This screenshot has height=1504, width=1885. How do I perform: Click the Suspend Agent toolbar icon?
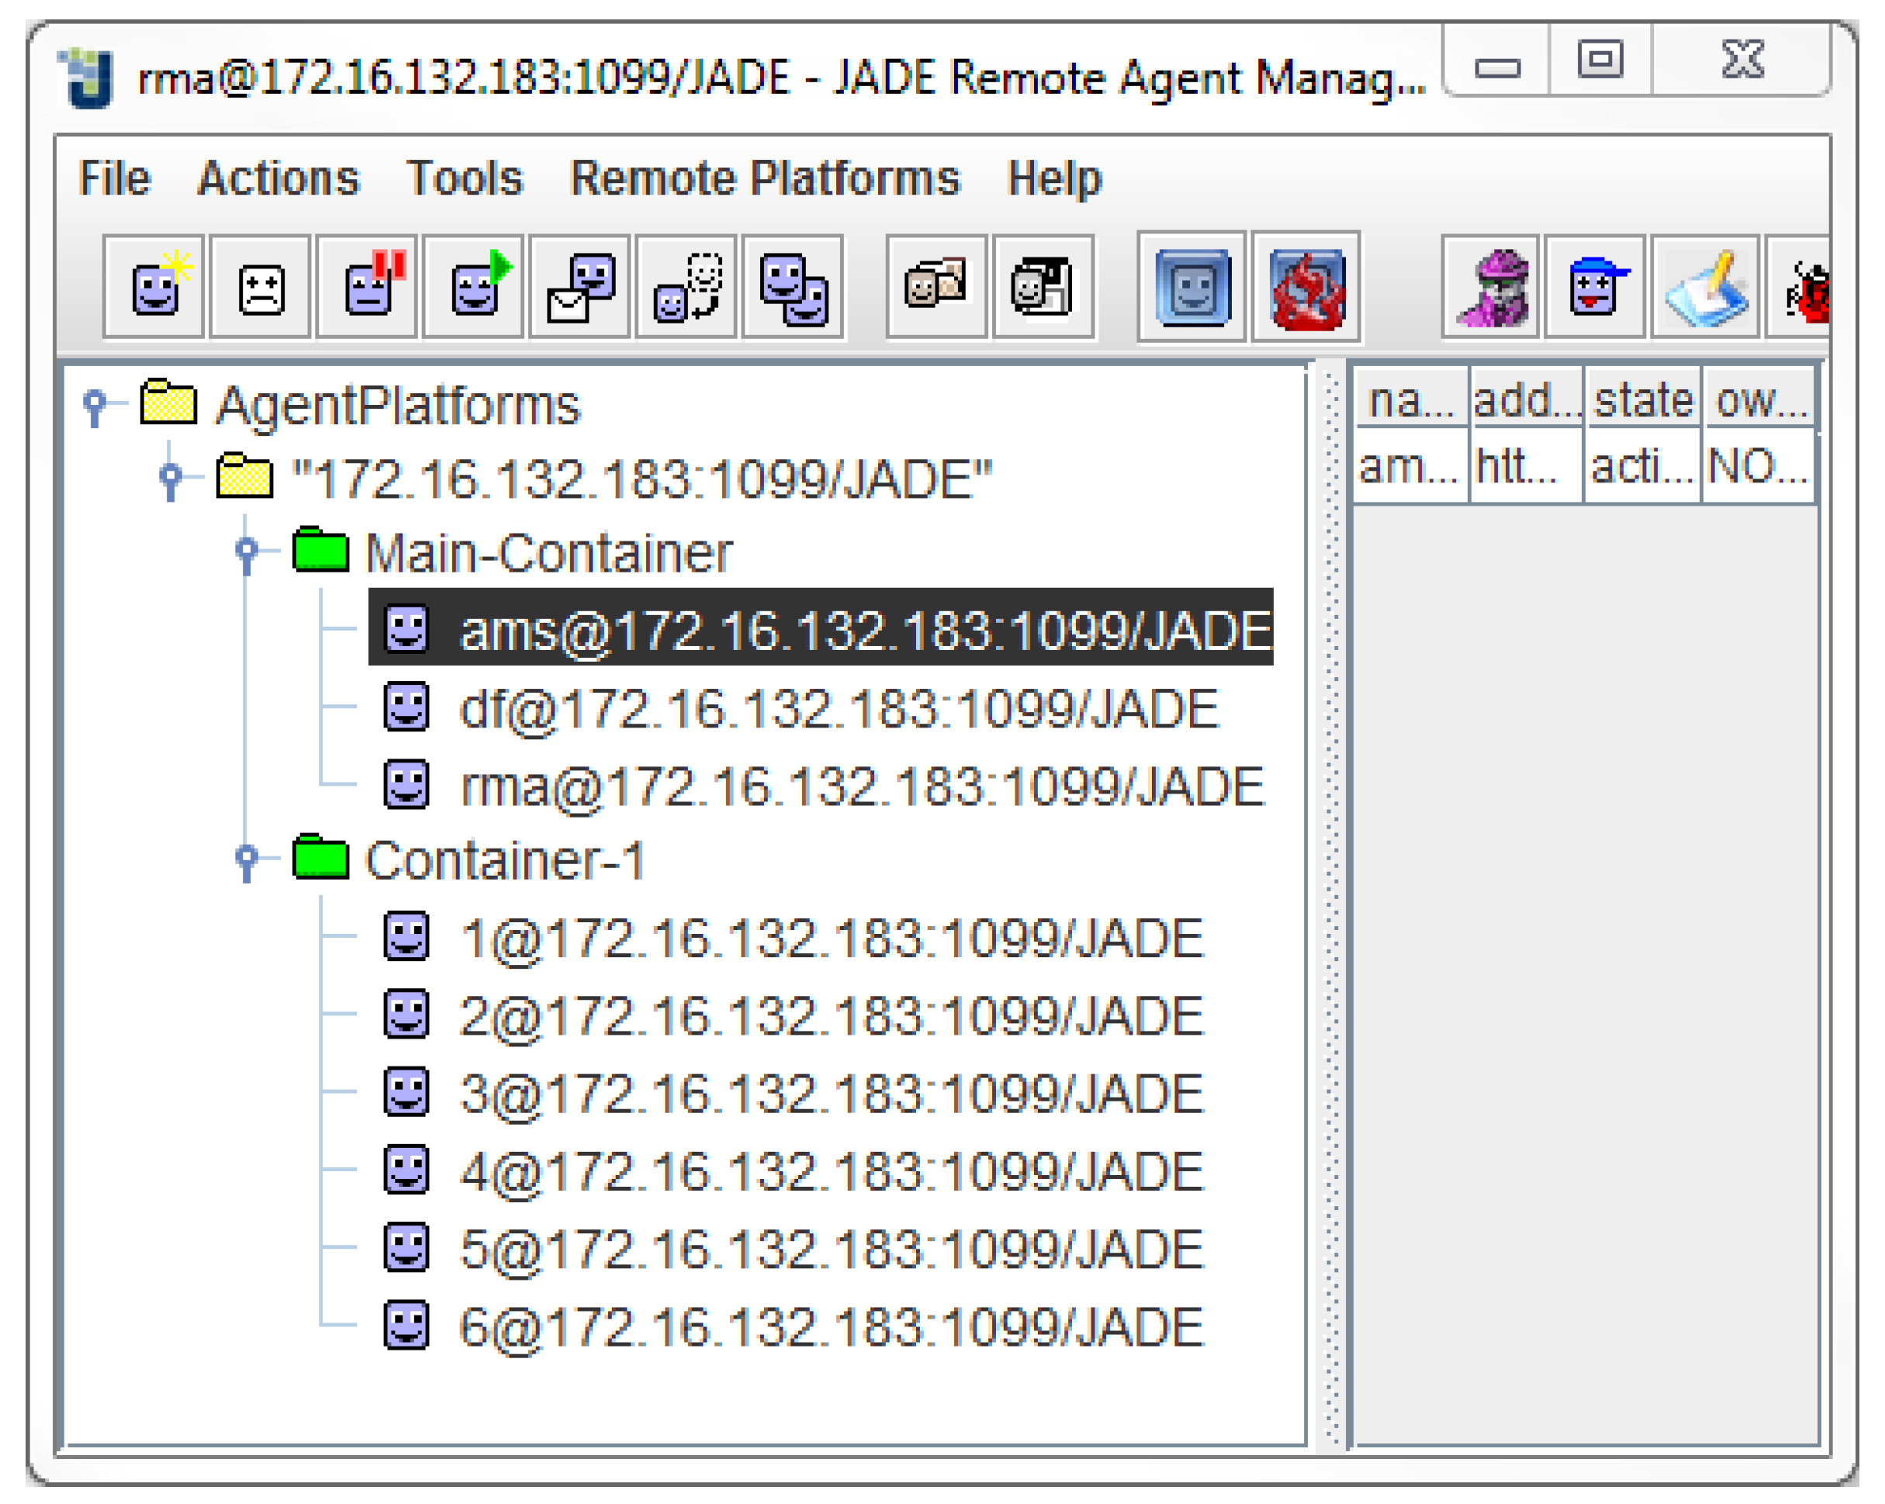pos(367,287)
